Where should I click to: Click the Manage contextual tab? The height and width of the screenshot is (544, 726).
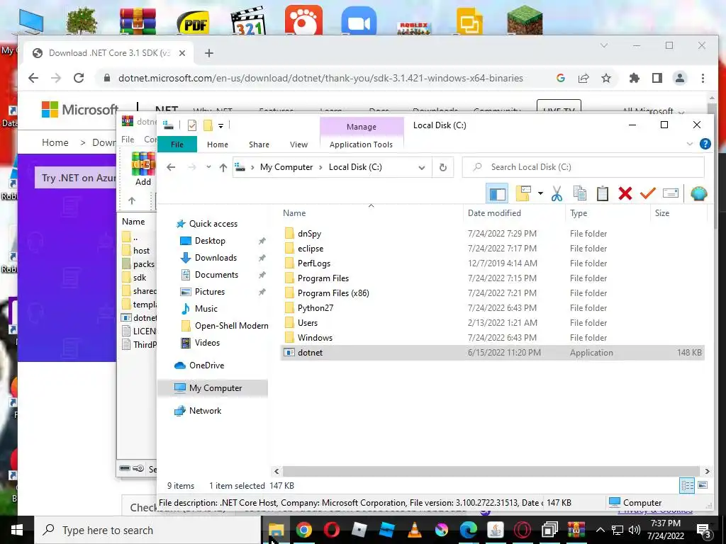point(362,127)
